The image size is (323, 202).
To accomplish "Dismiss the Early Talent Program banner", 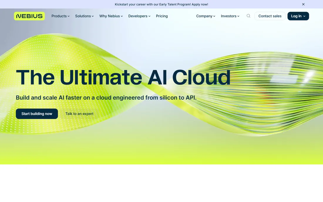I will point(303,4).
